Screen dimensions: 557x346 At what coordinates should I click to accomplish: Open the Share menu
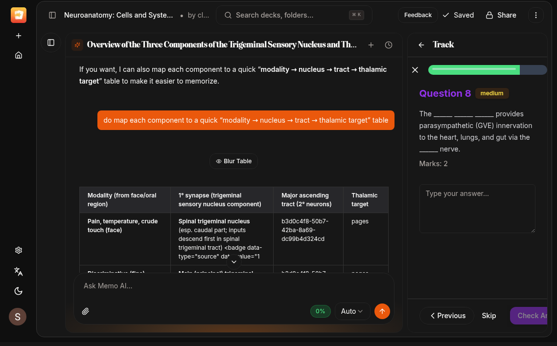click(x=501, y=15)
